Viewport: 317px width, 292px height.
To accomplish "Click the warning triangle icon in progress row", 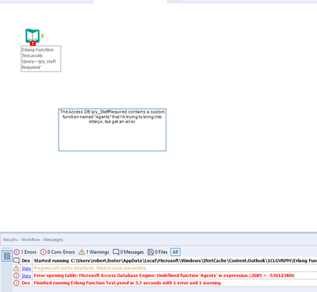I will click(x=17, y=268).
